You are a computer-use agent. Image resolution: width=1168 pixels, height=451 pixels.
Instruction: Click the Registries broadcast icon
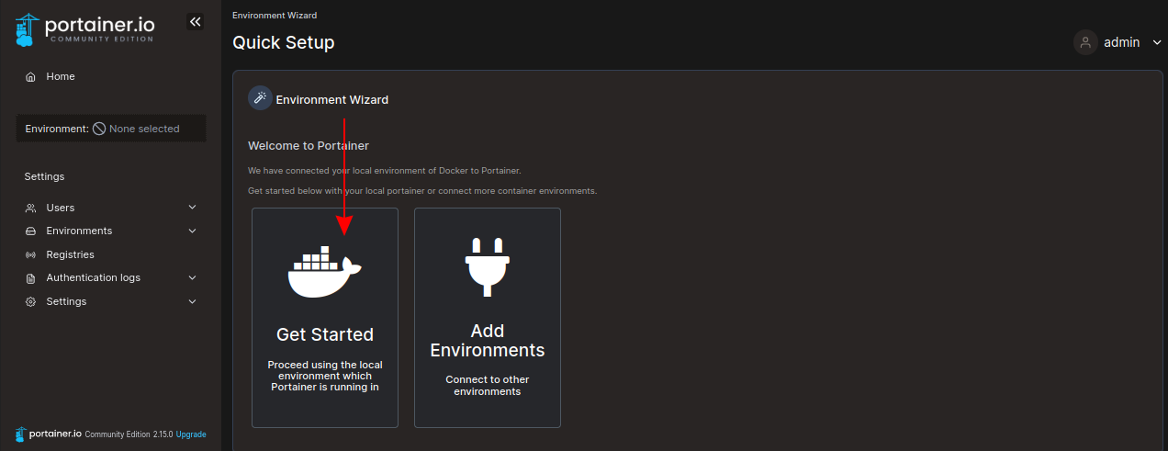31,254
